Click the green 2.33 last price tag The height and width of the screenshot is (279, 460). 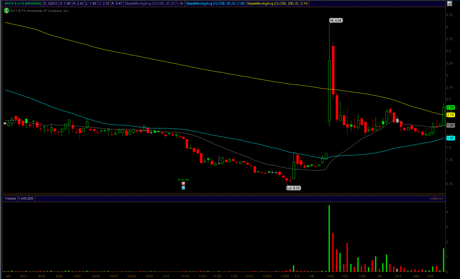click(451, 107)
